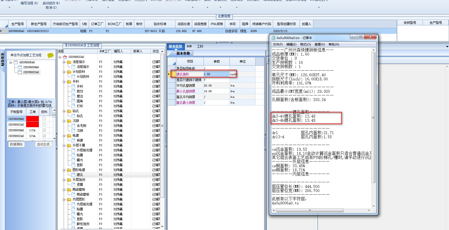Collapse the 流程指示 folder node

click(x=64, y=62)
